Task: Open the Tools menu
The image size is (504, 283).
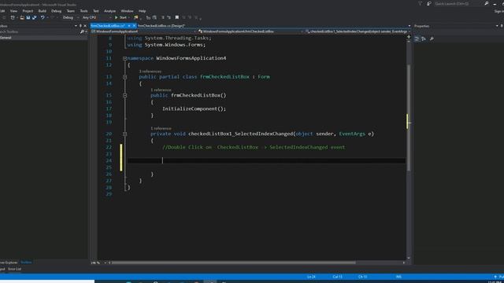Action: (x=83, y=11)
